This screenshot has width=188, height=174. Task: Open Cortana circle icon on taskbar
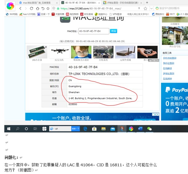[26, 129]
